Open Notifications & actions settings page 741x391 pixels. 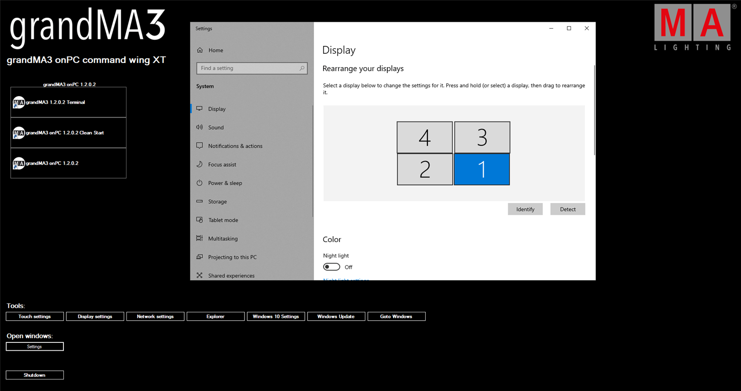click(x=235, y=146)
